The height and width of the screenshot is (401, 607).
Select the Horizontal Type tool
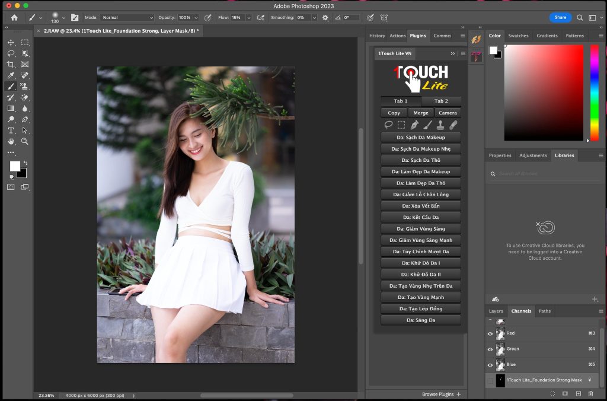tap(11, 131)
